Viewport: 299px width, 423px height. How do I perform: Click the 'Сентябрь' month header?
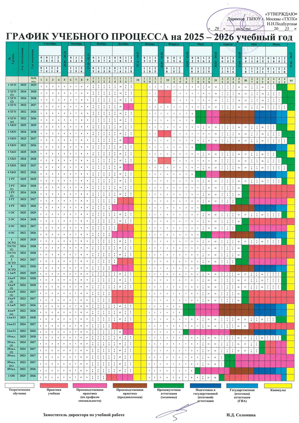point(50,44)
